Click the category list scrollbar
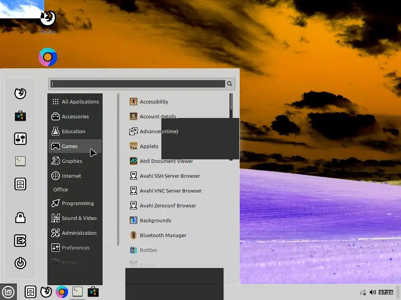401x300 pixels. tap(118, 170)
